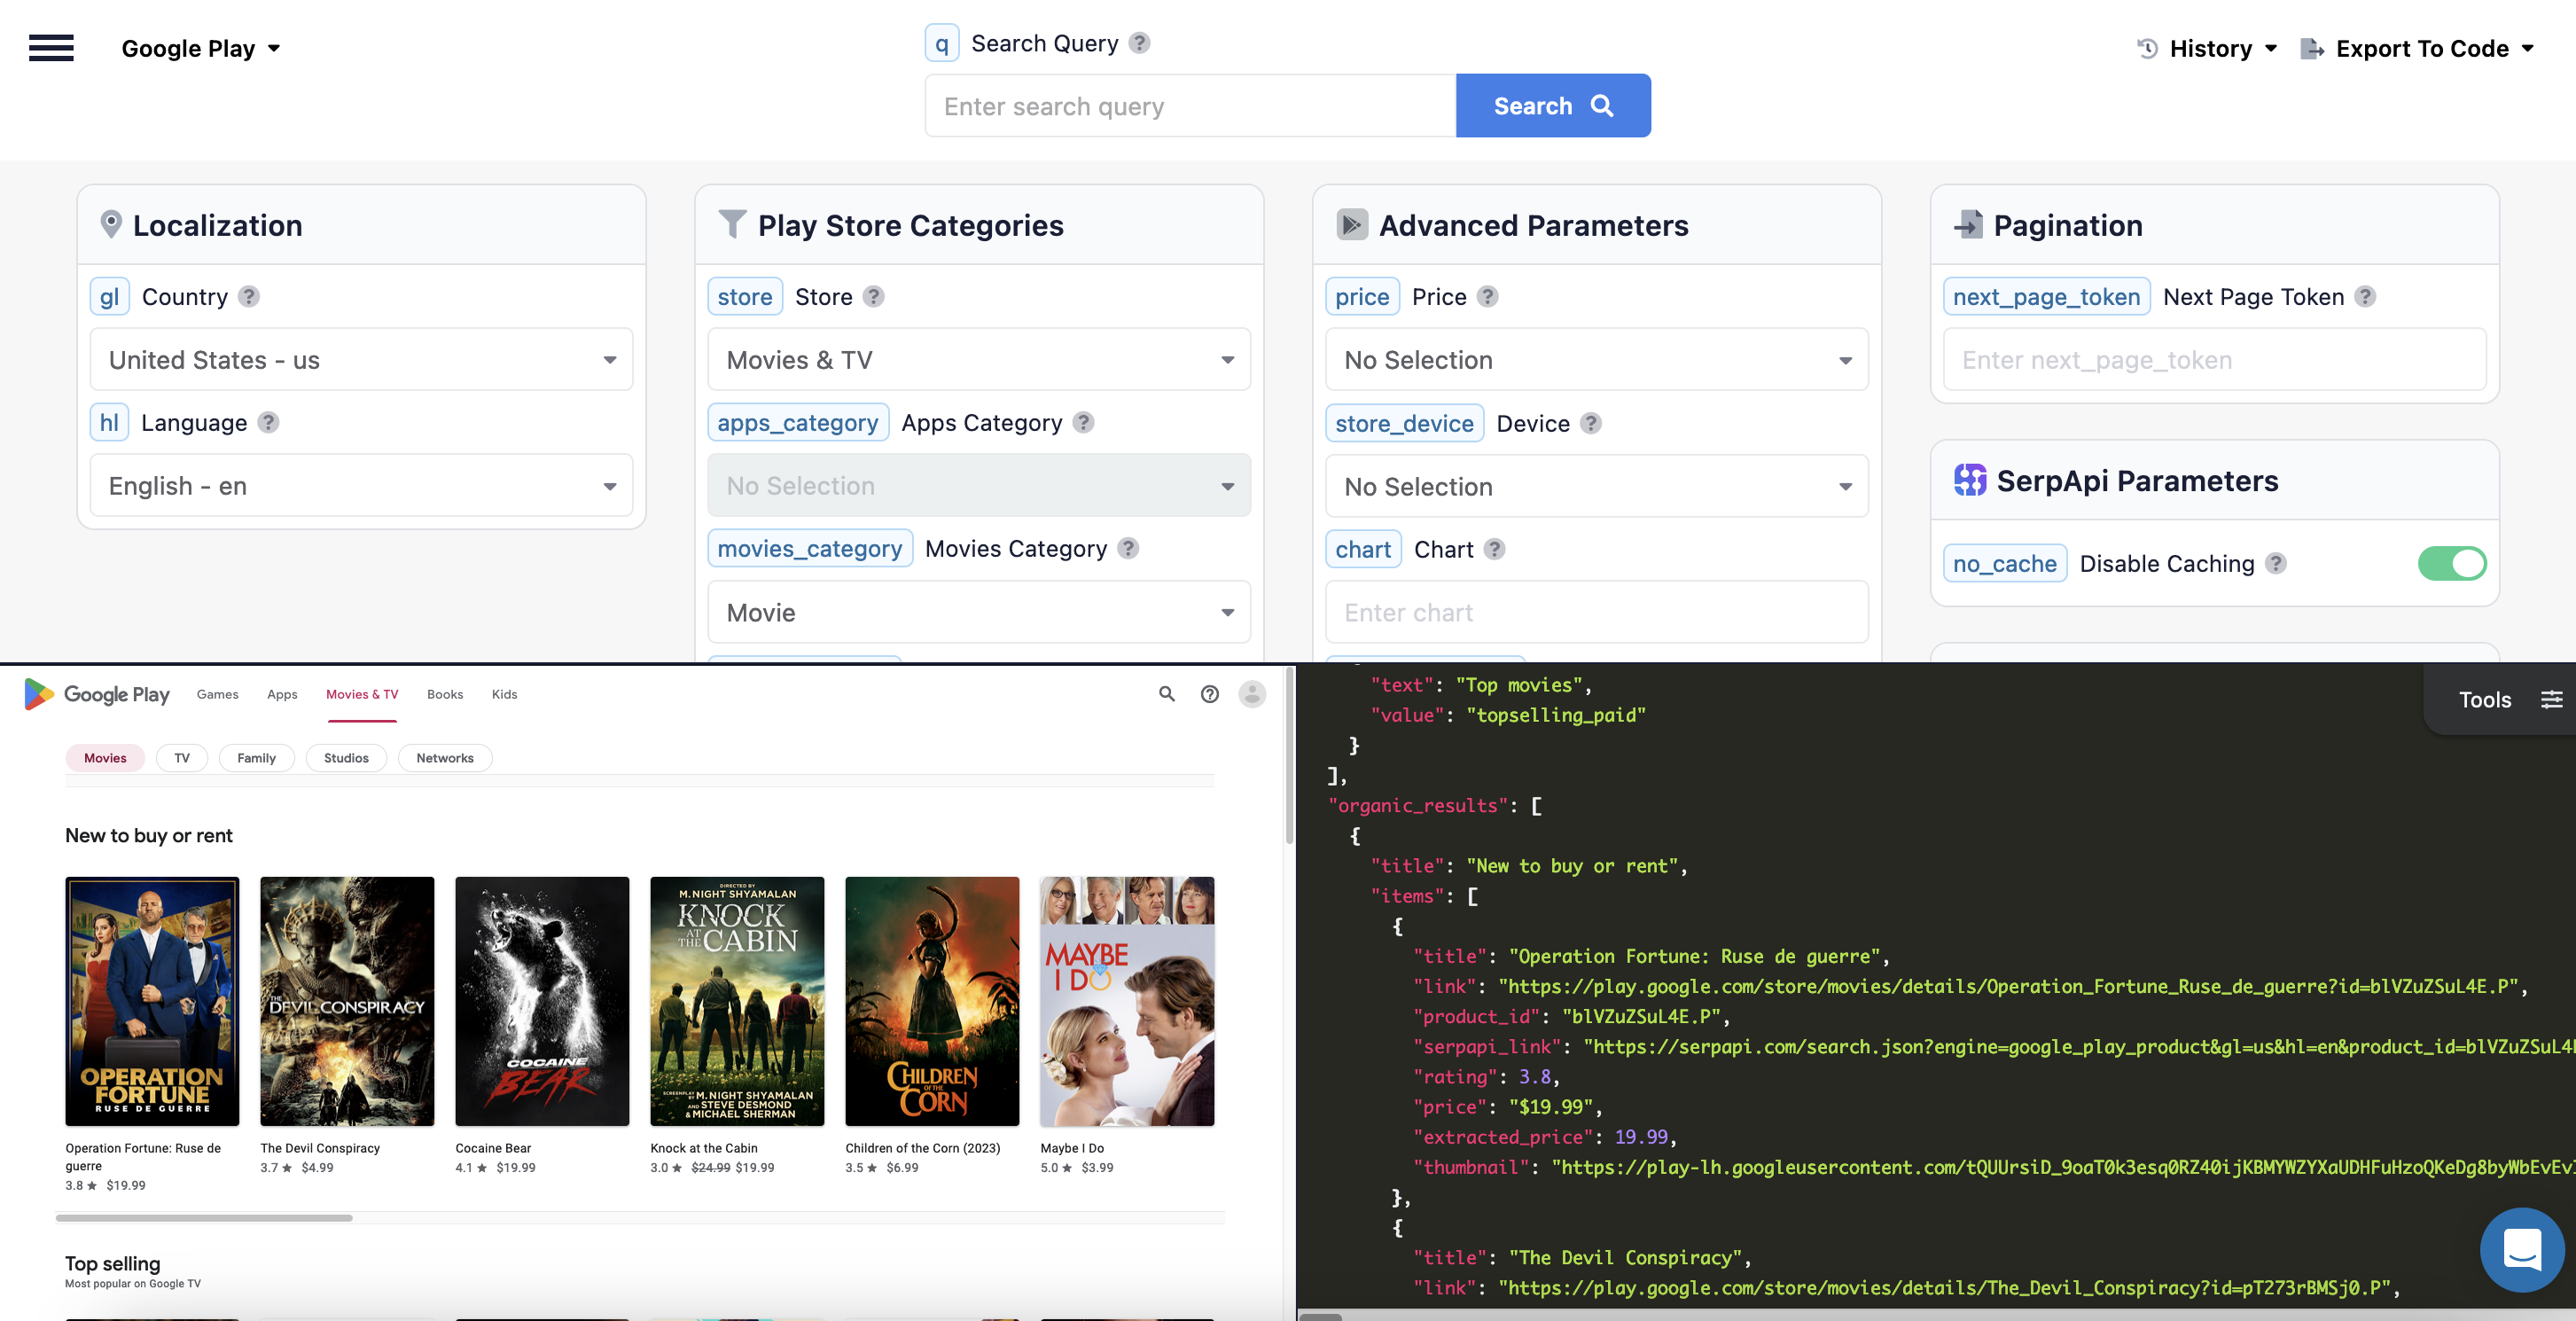Click the Tools panel sliders icon
The width and height of the screenshot is (2576, 1321).
point(2553,699)
